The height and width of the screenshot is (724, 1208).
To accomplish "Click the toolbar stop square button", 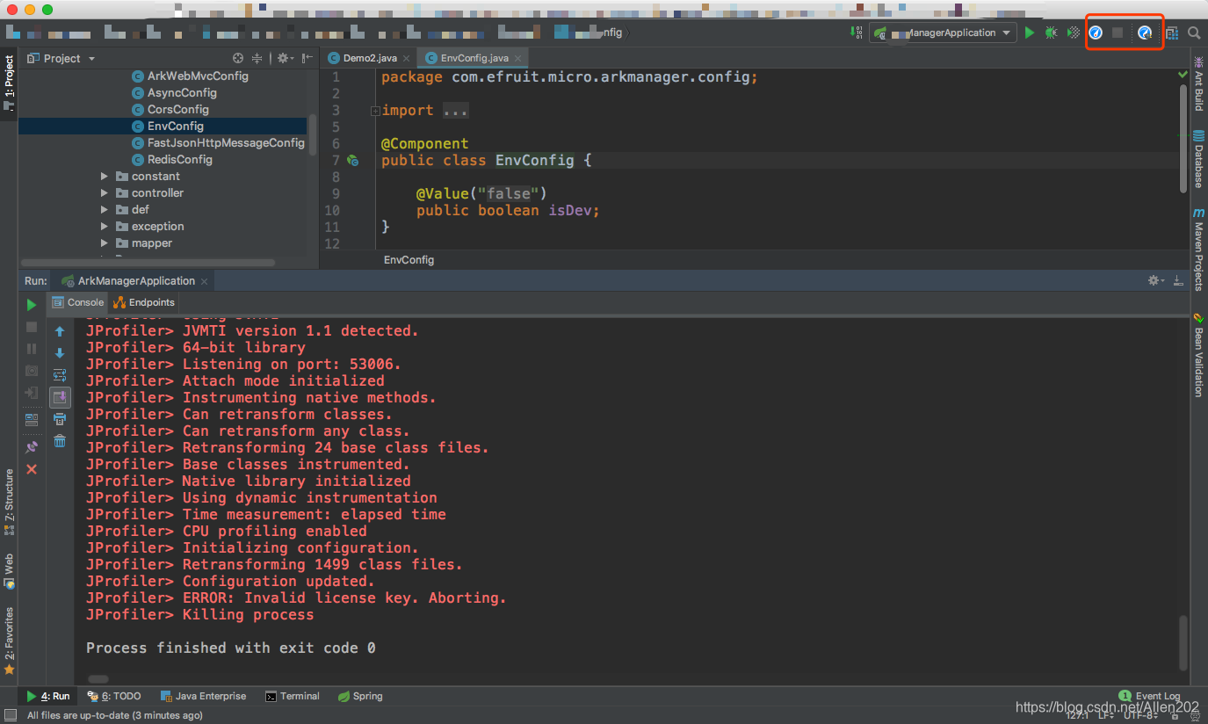I will tap(1118, 33).
